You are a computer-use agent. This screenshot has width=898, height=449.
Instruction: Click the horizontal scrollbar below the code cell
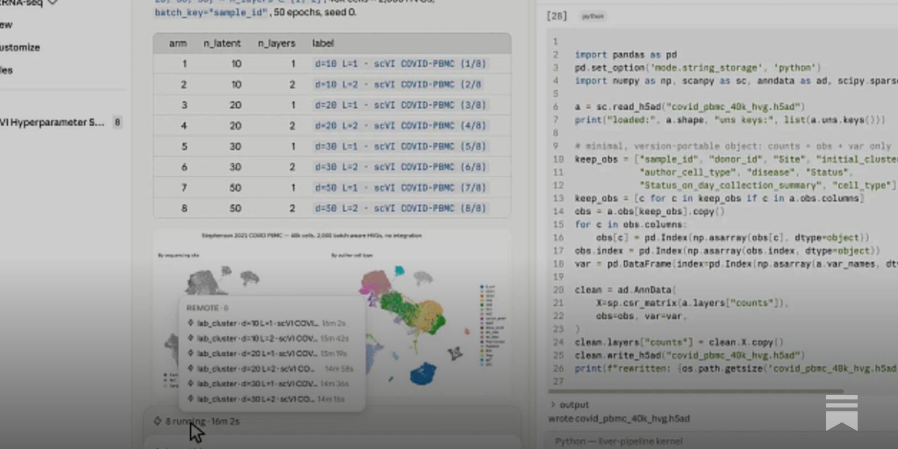click(x=696, y=391)
